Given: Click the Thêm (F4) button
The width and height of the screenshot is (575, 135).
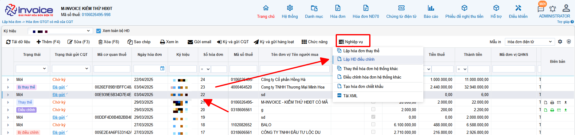Looking at the screenshot, I should tap(48, 42).
